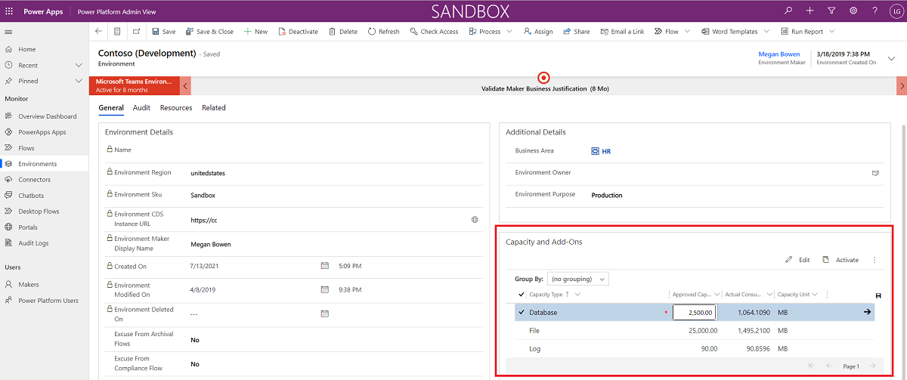This screenshot has height=380, width=907.
Task: Expand the Flow dropdown chevron
Action: [687, 32]
